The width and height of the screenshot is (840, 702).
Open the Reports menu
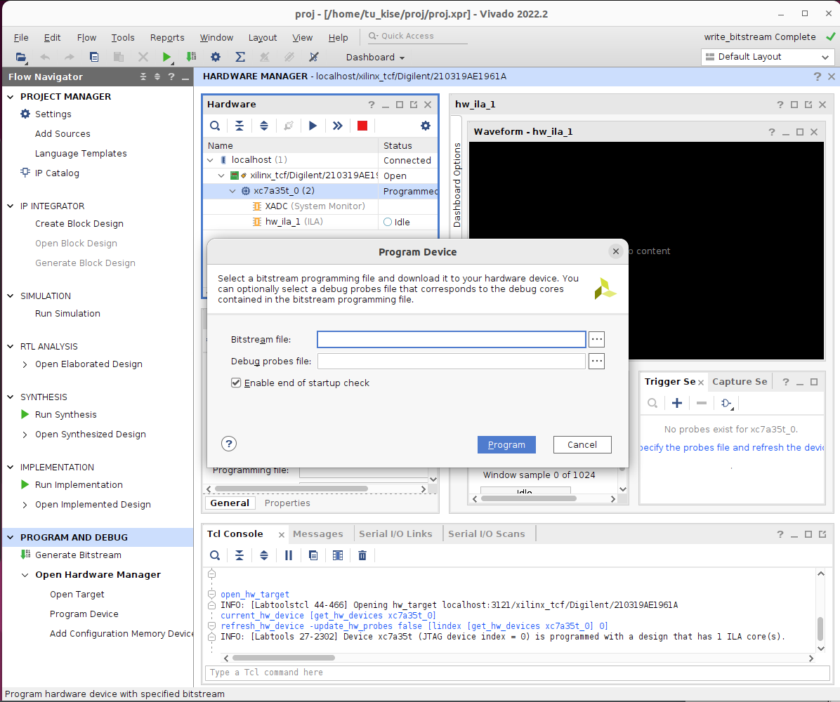pyautogui.click(x=167, y=38)
